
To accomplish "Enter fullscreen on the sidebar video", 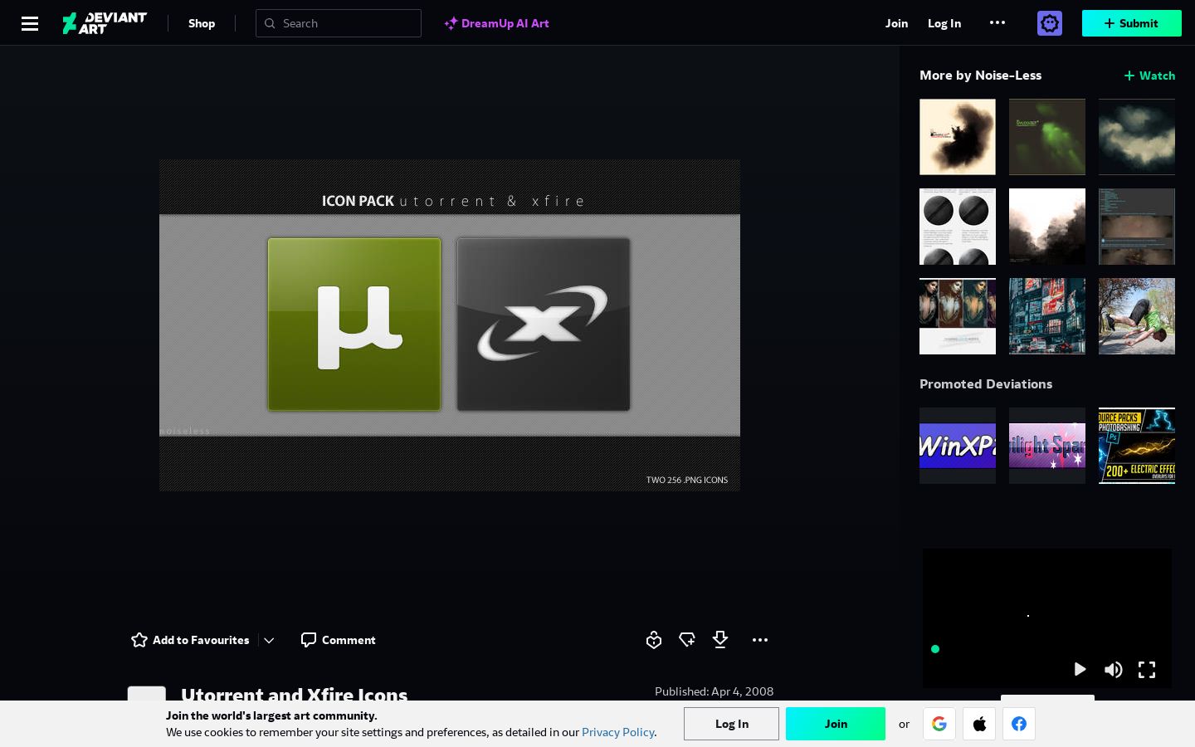I will pyautogui.click(x=1147, y=669).
